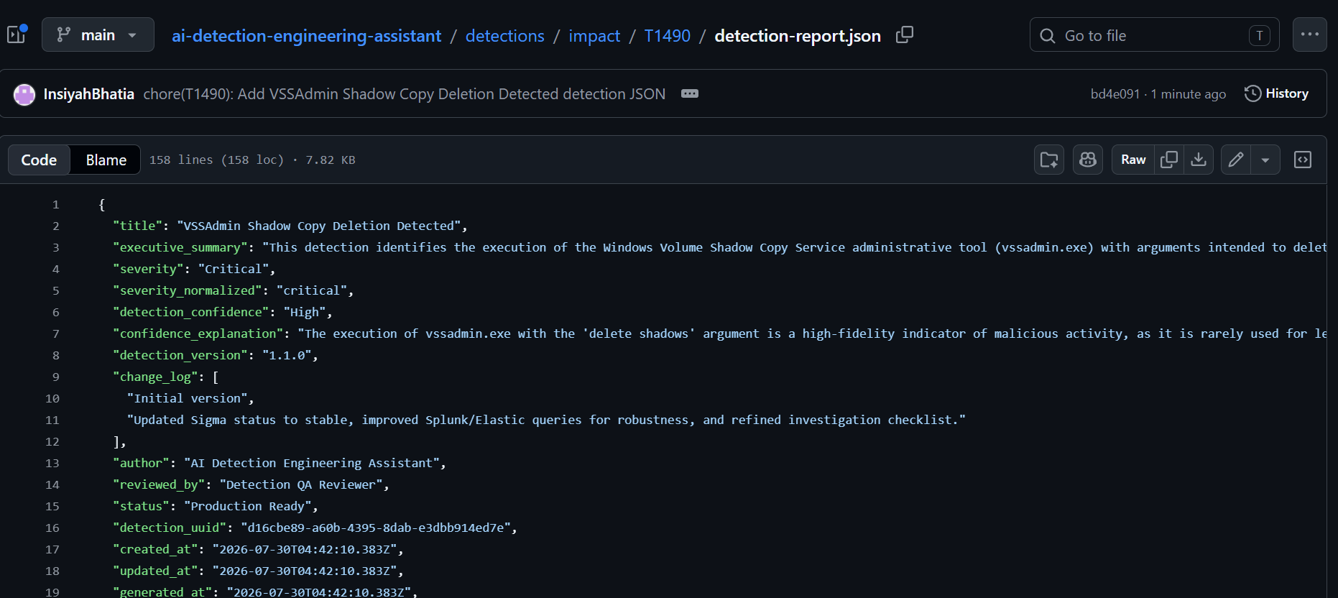
Task: Copy the file path icon
Action: pyautogui.click(x=905, y=34)
